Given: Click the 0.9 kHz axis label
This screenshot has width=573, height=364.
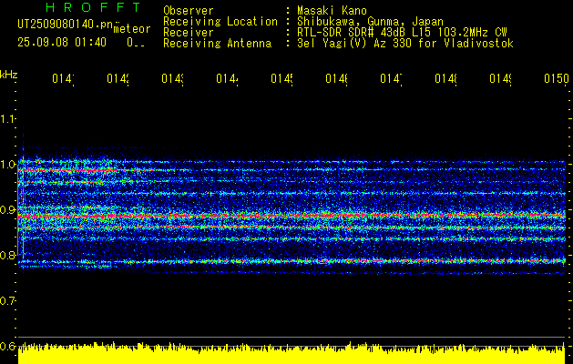Looking at the screenshot, I should (7, 210).
